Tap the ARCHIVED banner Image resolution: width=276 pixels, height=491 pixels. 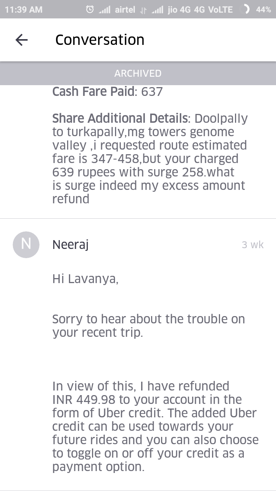pyautogui.click(x=138, y=73)
